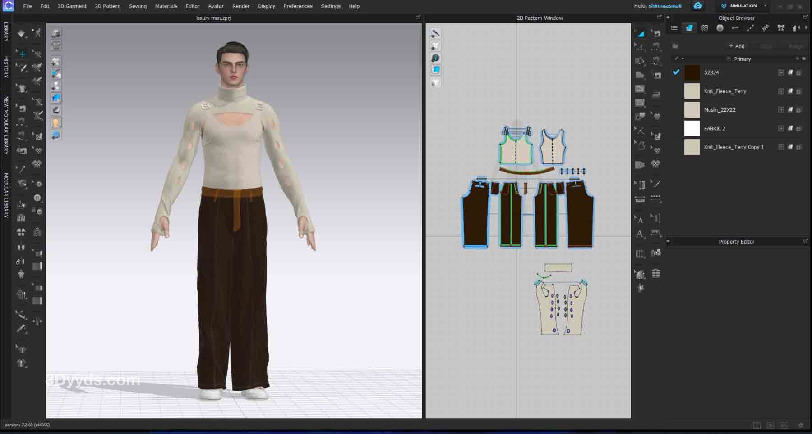The image size is (812, 434).
Task: Click the avatar skin display icon in 3D view
Action: tap(56, 122)
